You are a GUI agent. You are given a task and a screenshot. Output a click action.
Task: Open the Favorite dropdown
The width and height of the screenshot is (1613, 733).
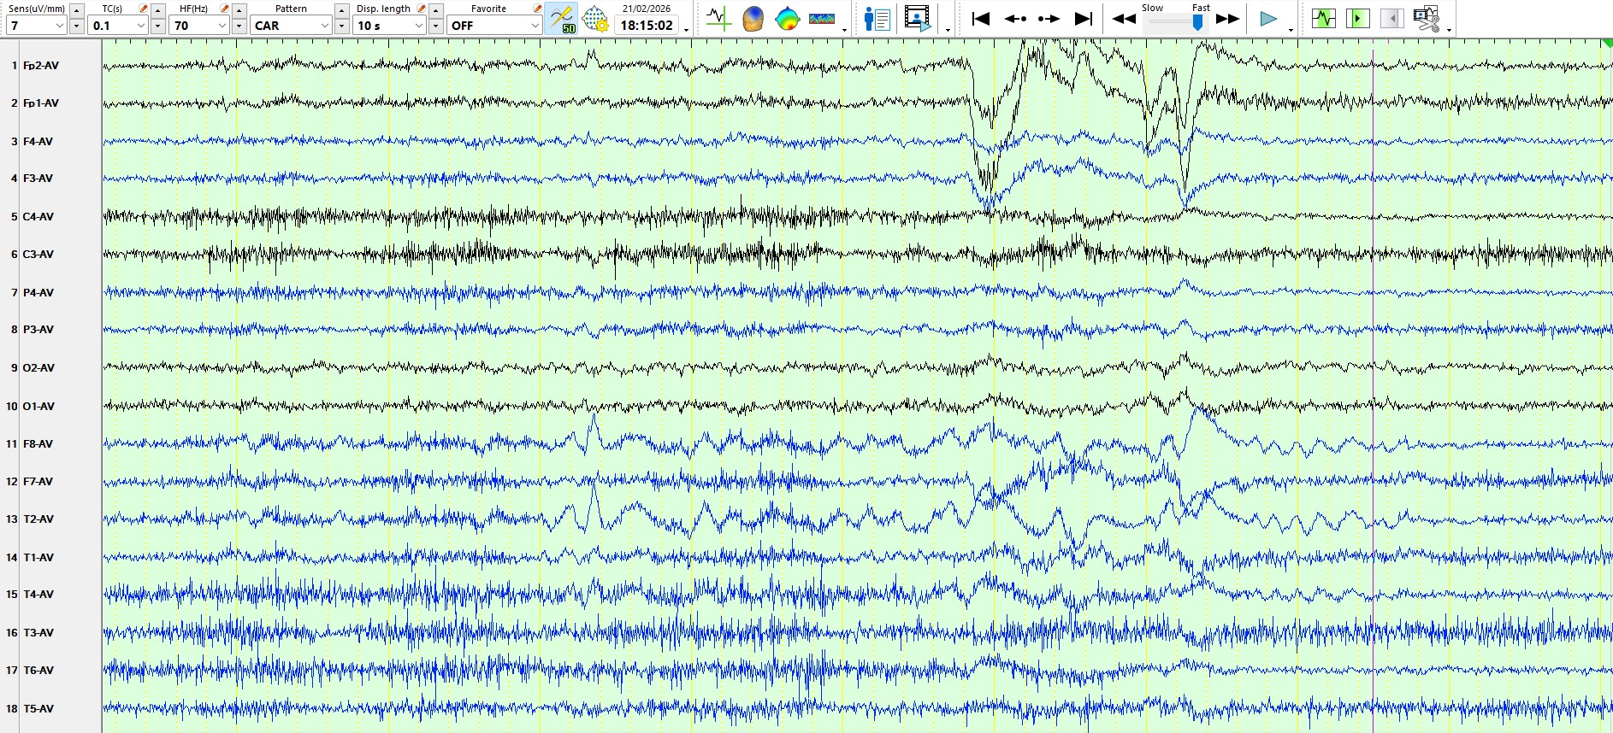494,26
